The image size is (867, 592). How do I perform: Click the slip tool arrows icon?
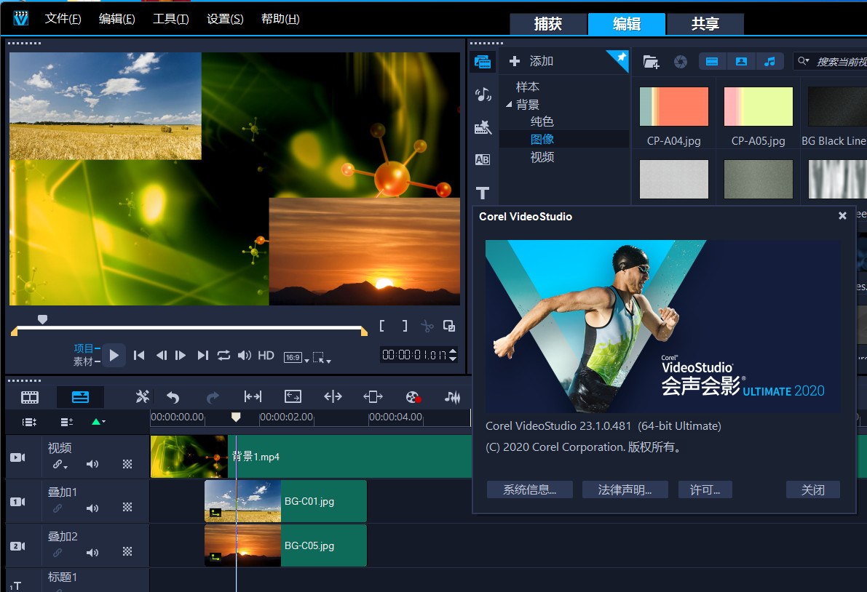point(333,396)
